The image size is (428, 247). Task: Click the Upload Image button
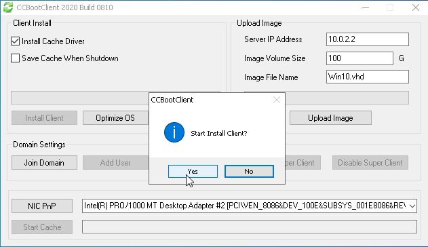pos(330,118)
